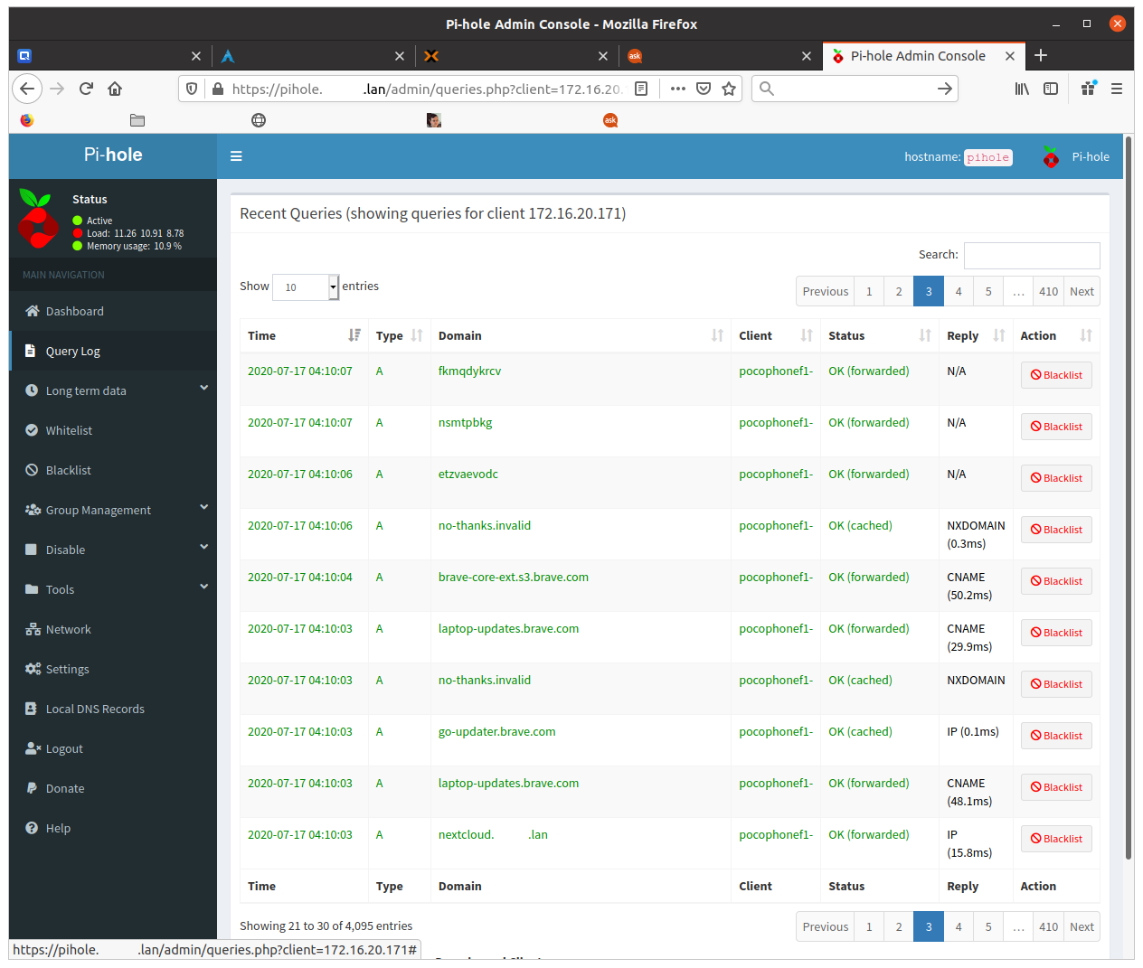Reload the page in Firefox
This screenshot has width=1143, height=968.
click(x=86, y=89)
